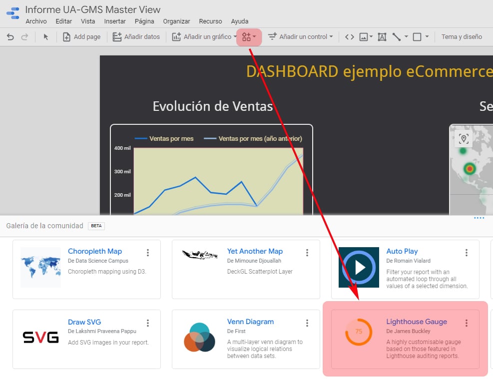Click description Add SVG images in your report.
Screen dimensions: 493x379
coord(108,343)
